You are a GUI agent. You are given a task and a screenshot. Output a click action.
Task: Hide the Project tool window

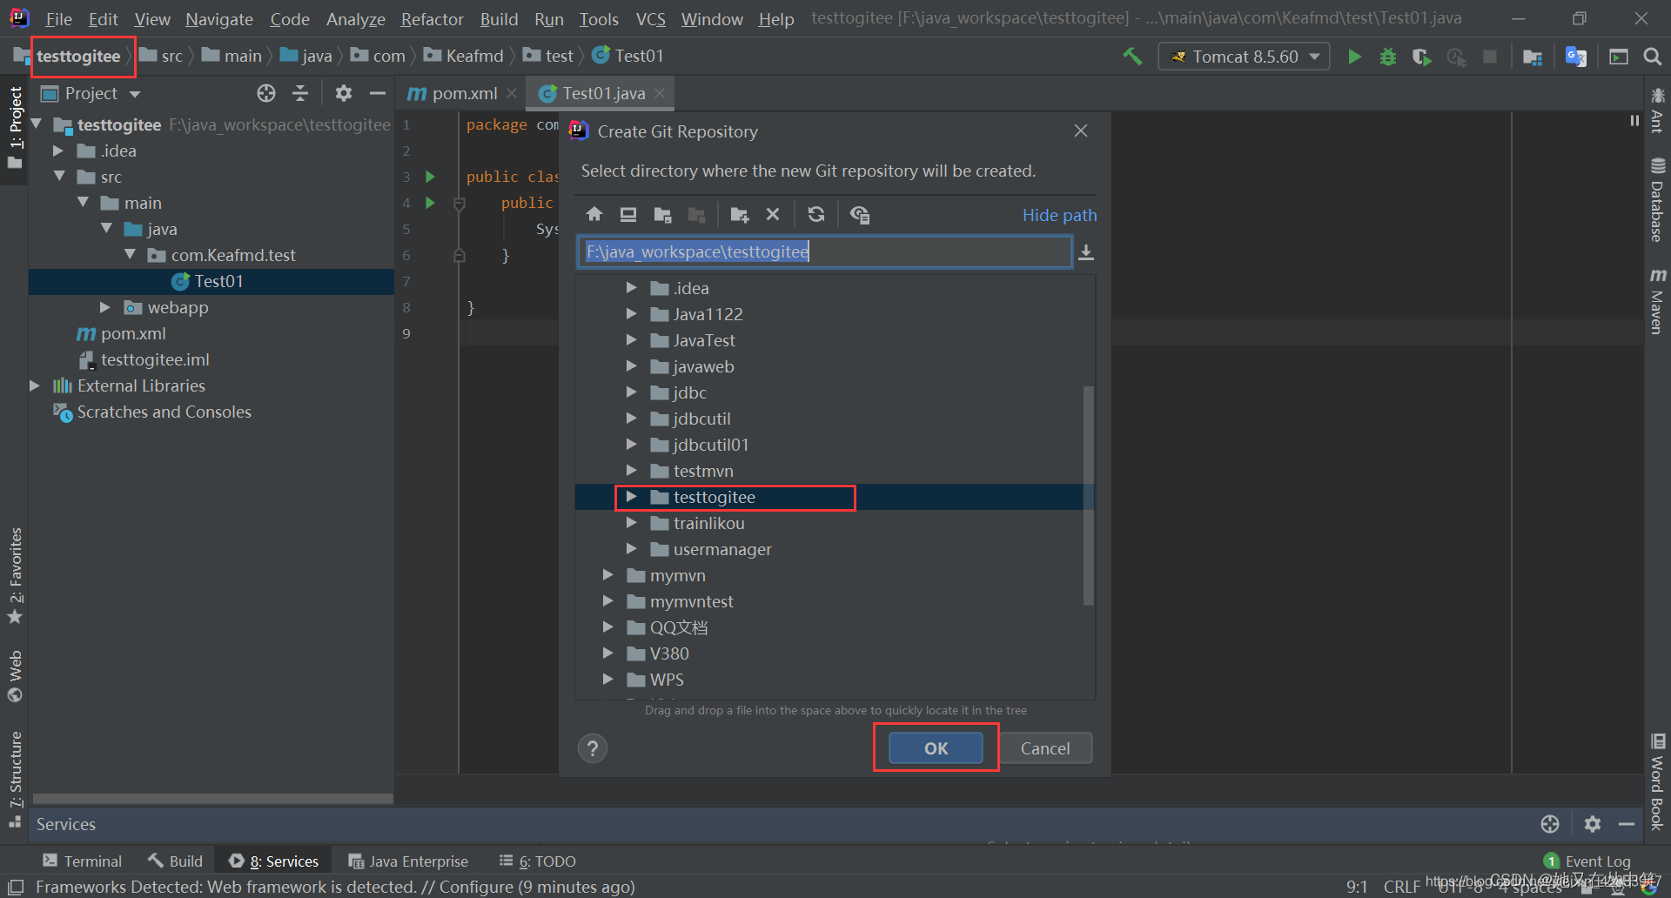click(x=378, y=93)
